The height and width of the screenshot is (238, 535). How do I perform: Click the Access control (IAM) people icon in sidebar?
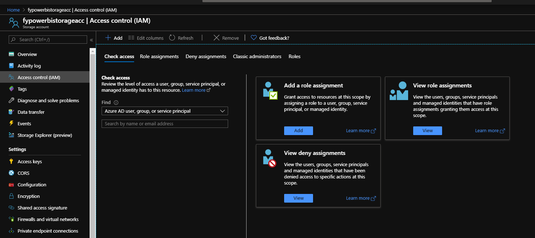12,77
